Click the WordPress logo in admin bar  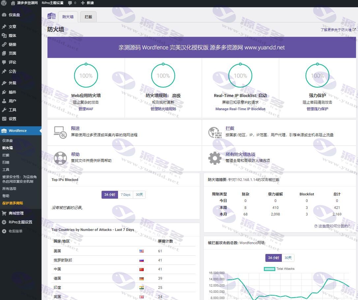pos(4,3)
